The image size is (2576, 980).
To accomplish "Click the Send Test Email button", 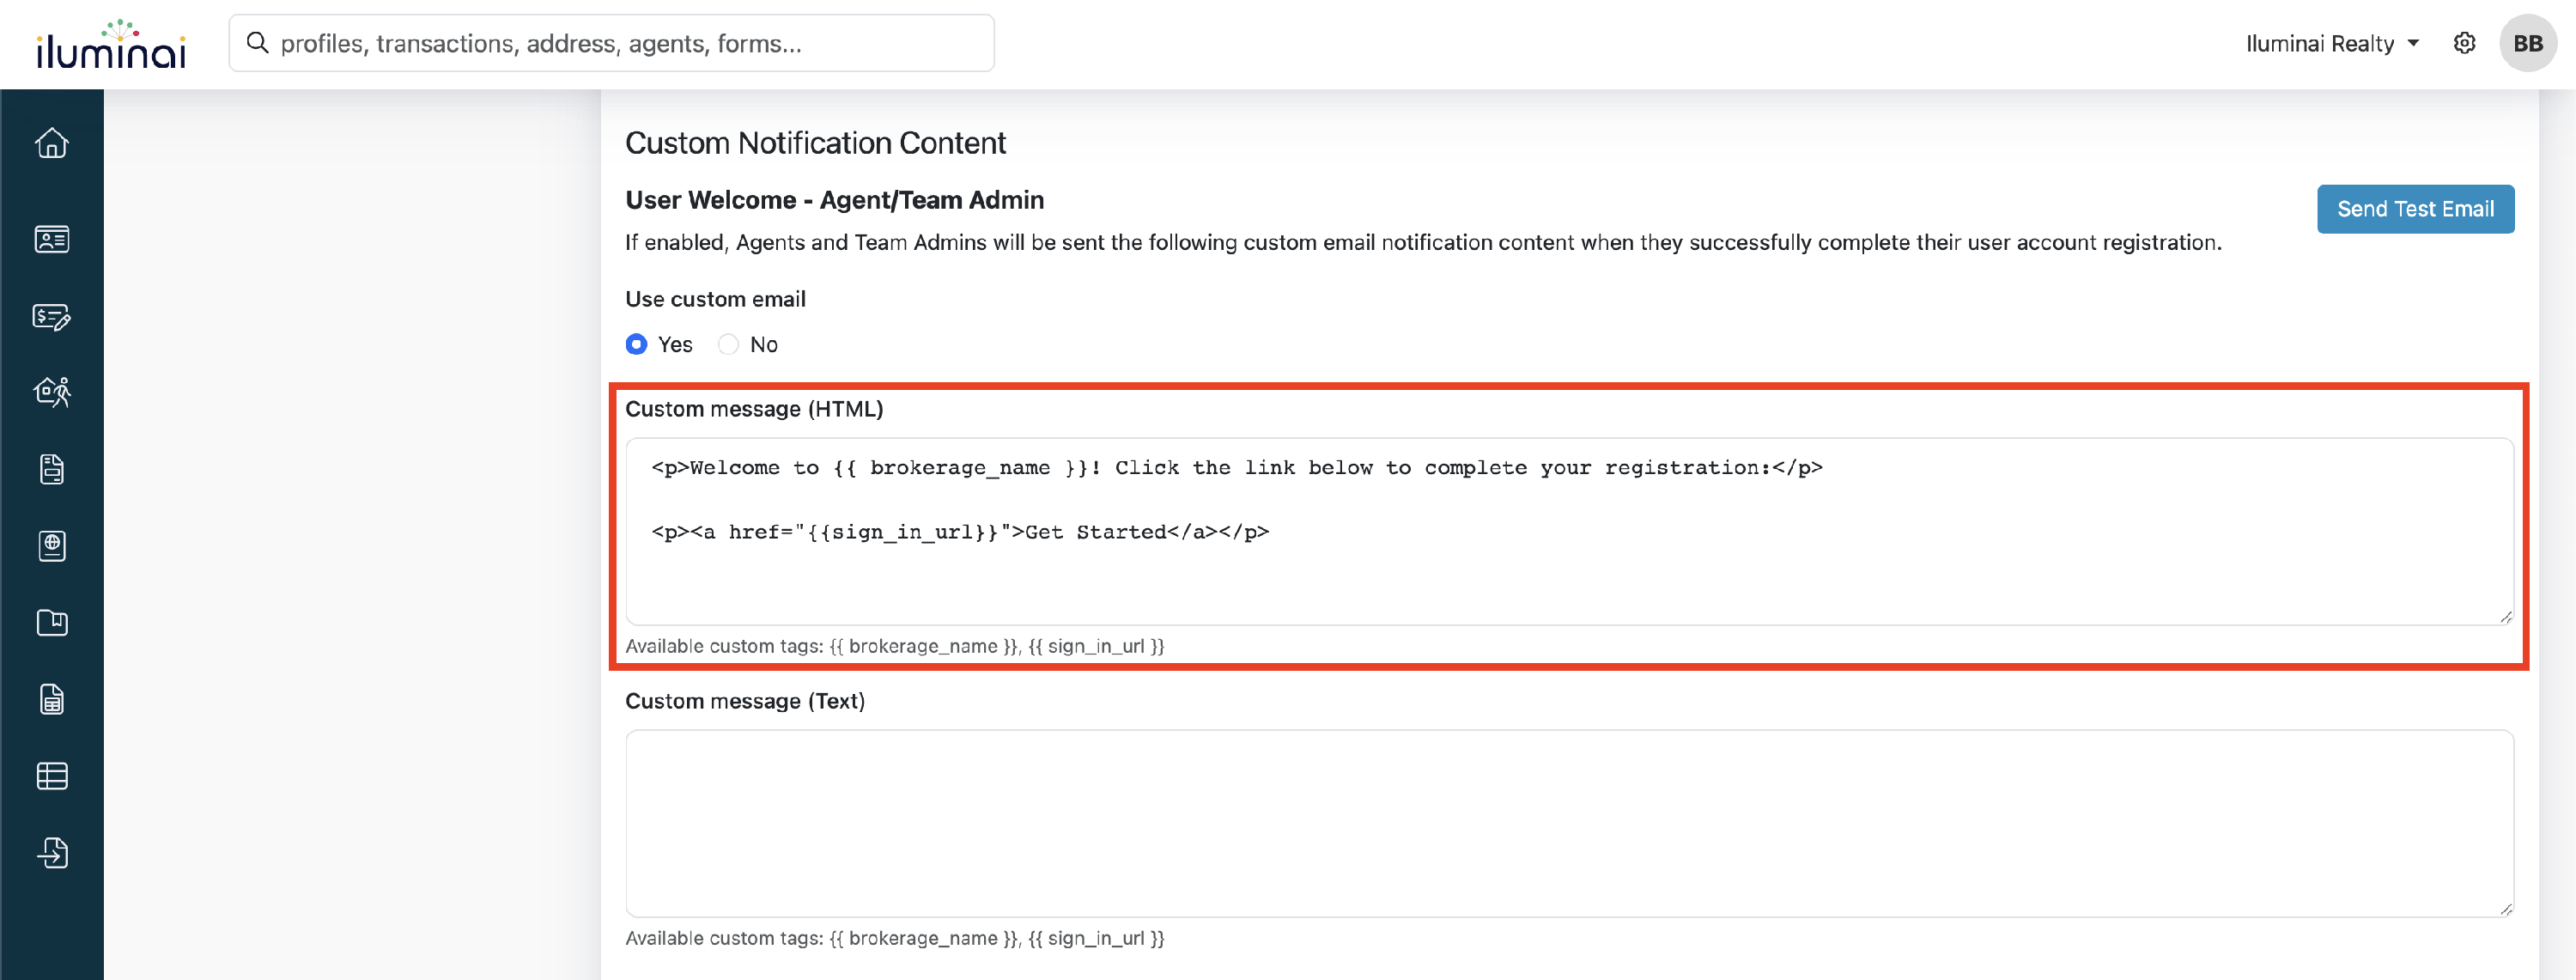I will tap(2415, 209).
